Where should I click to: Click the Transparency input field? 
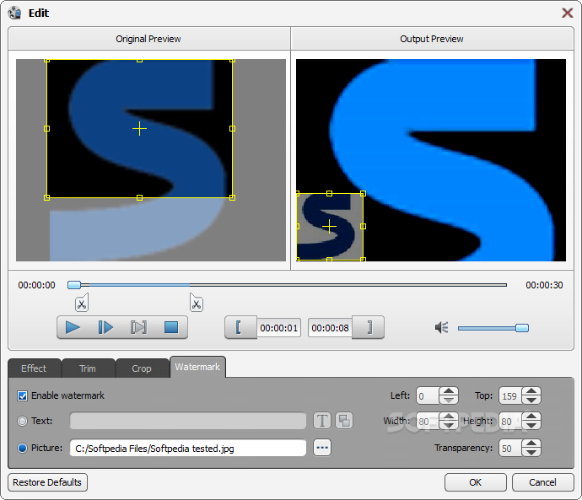tap(510, 448)
